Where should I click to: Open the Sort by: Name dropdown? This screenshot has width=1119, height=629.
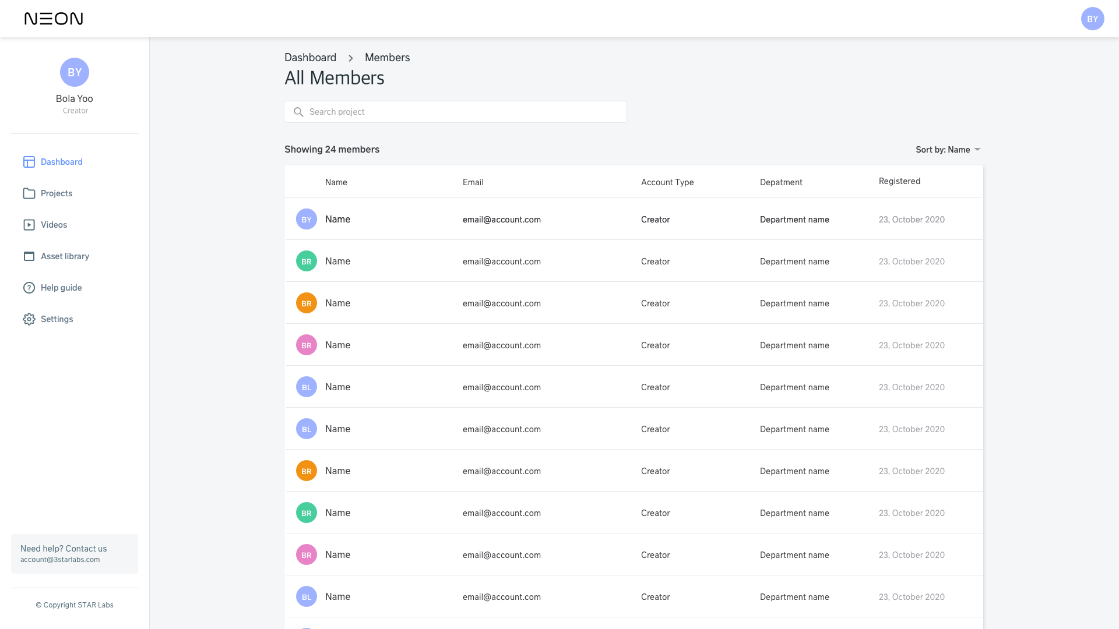click(948, 150)
